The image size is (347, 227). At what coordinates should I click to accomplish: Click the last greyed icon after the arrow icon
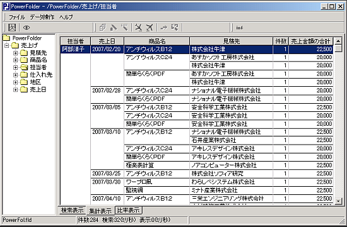tap(175, 28)
